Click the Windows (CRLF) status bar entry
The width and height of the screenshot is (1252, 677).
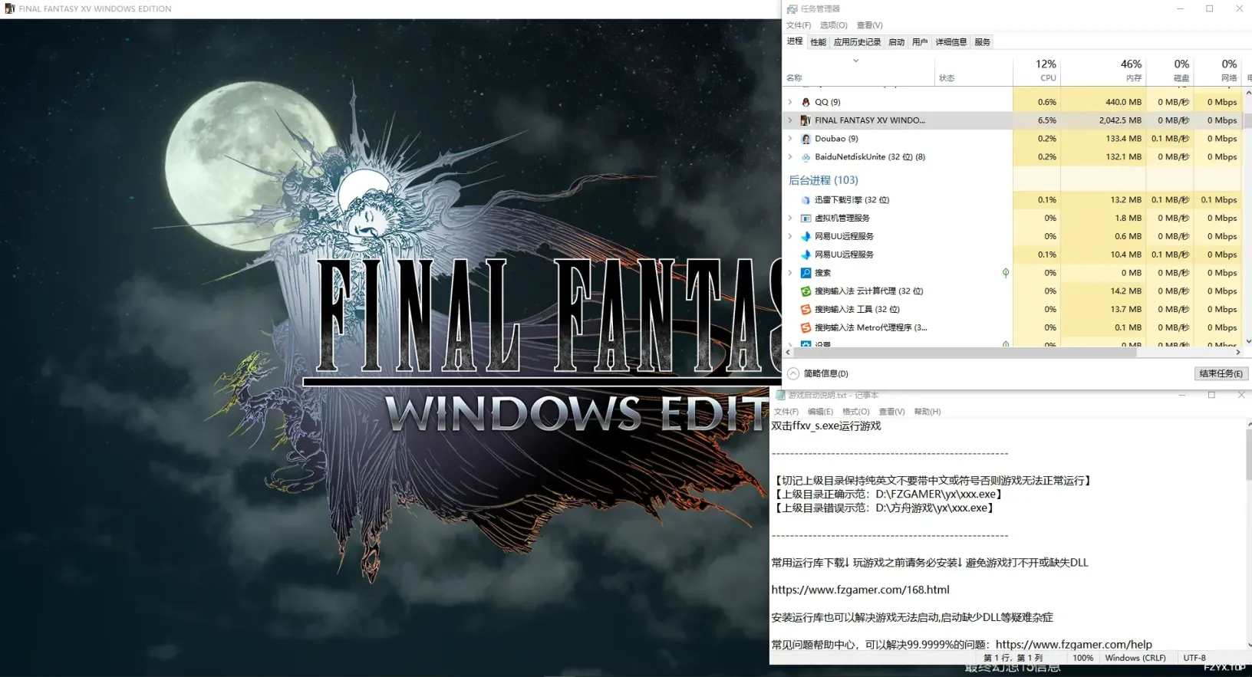point(1135,658)
